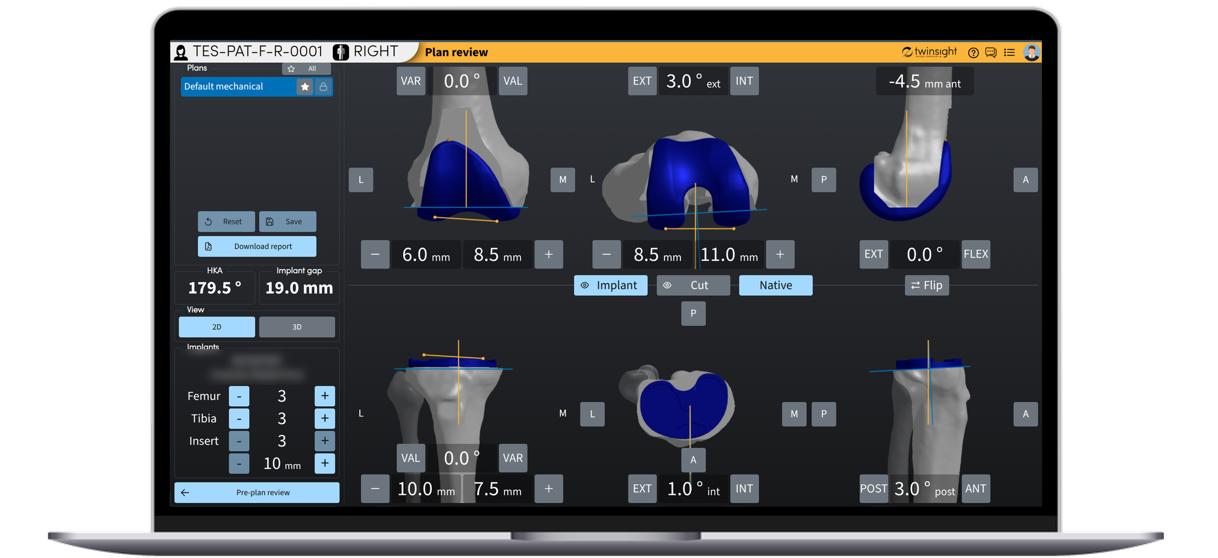This screenshot has width=1218, height=558.
Task: Click tibia rotation INT button beside 1.0° int
Action: click(x=744, y=488)
